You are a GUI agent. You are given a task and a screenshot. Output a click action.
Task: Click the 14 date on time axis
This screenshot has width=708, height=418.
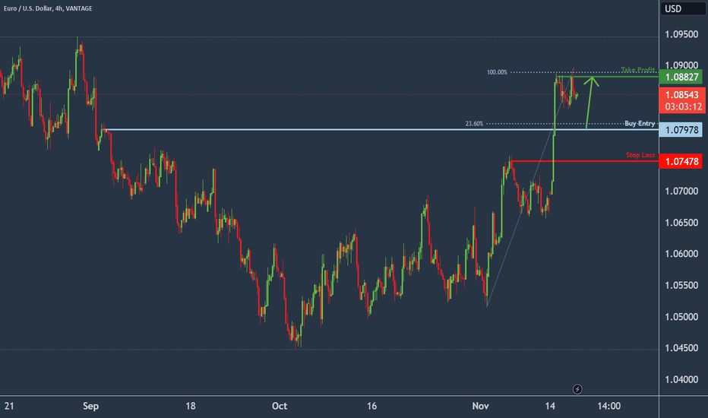tap(549, 407)
